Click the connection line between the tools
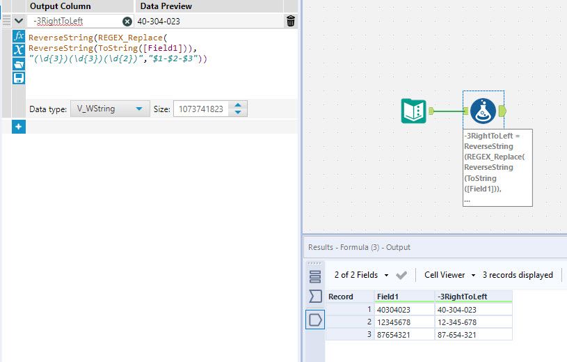Viewport: 567px width, 362px height. point(449,111)
